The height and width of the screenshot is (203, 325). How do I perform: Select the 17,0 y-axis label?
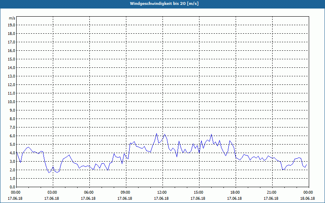point(11,42)
